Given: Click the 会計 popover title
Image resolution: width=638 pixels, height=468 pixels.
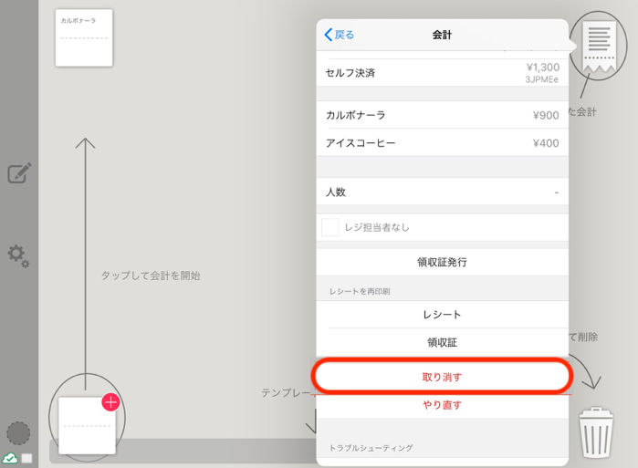Looking at the screenshot, I should 442,35.
